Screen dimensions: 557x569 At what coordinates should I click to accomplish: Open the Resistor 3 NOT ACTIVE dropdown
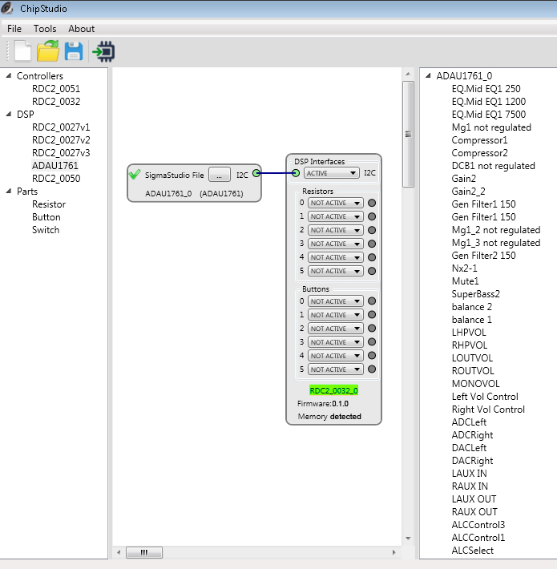(x=336, y=244)
